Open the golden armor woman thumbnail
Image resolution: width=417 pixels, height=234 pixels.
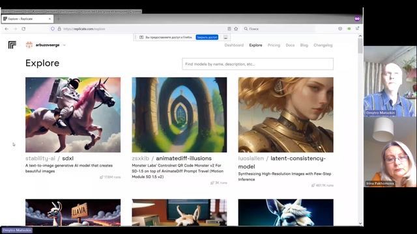coord(285,115)
